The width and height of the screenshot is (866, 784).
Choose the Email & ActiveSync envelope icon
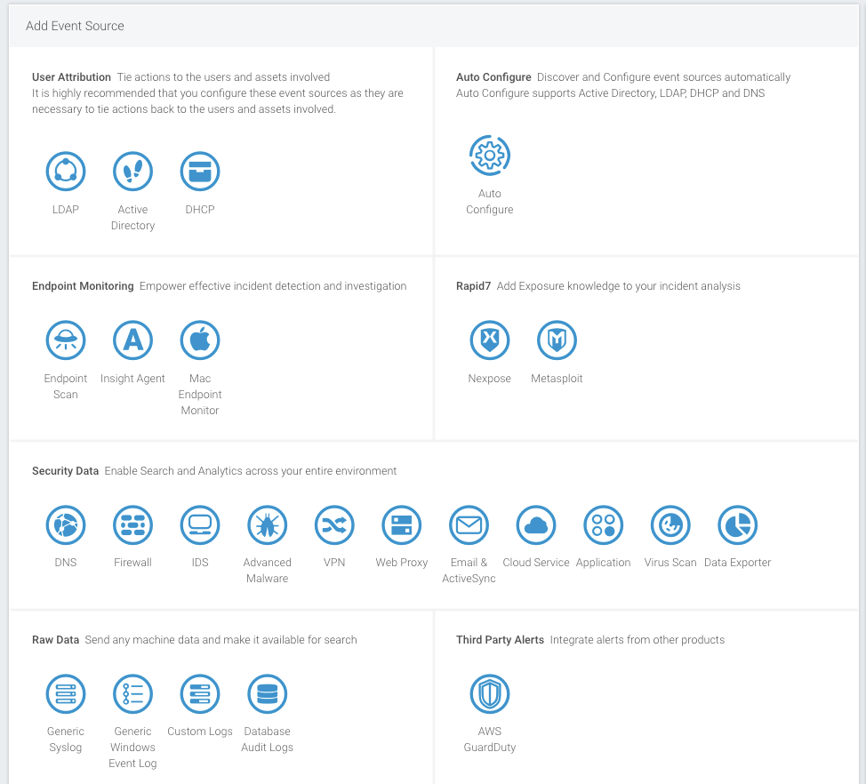(x=469, y=524)
